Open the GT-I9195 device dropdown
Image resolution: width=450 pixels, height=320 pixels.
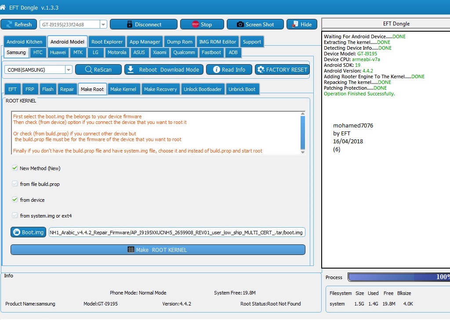[103, 24]
